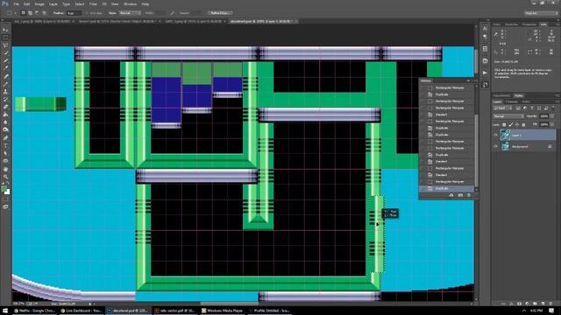Select the Crop tool

(5, 60)
